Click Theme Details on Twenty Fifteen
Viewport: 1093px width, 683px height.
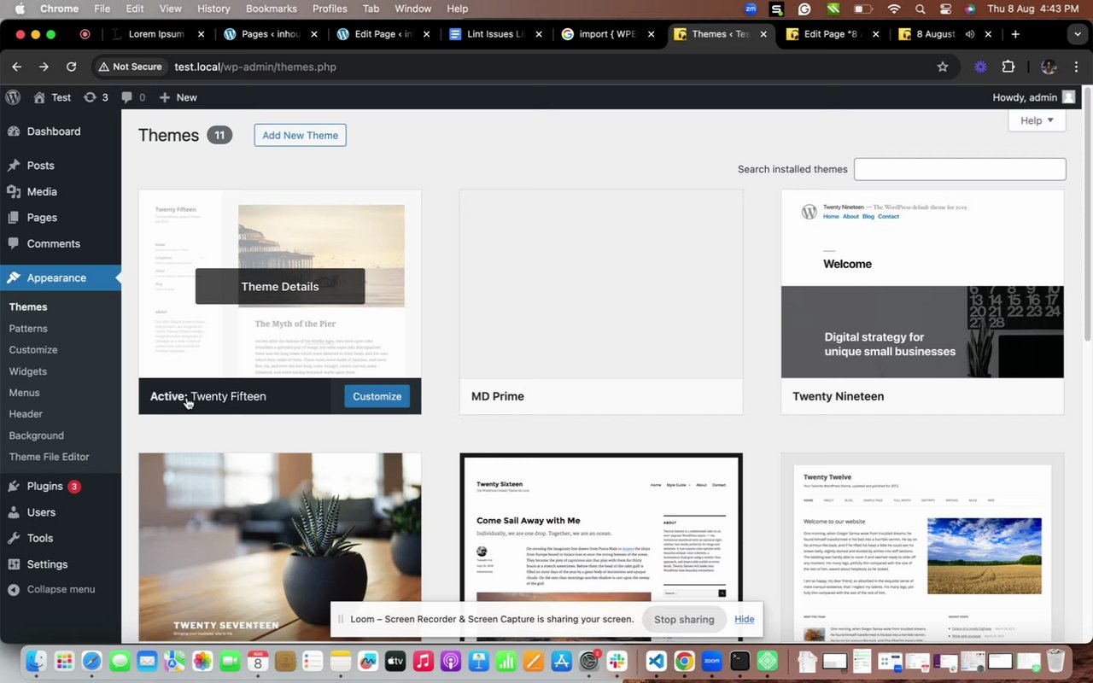tap(280, 287)
